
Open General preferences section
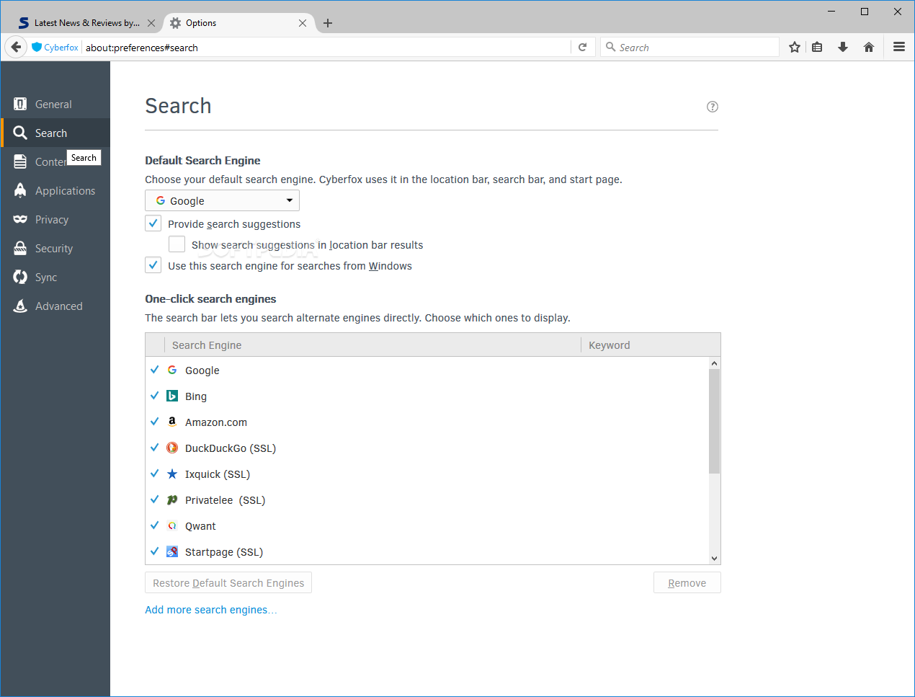(x=55, y=105)
